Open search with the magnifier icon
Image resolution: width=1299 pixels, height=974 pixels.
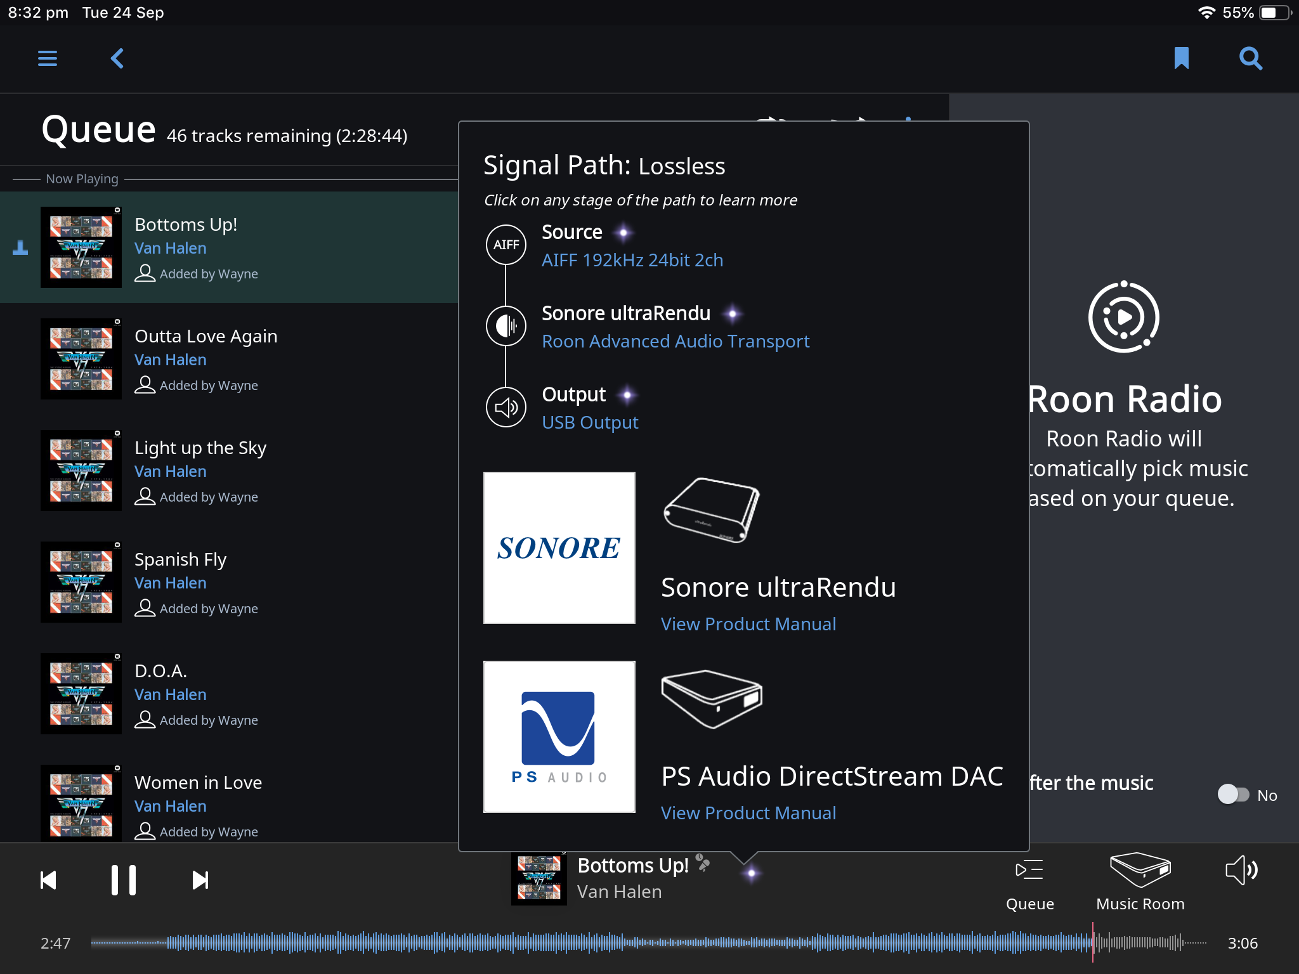point(1251,58)
